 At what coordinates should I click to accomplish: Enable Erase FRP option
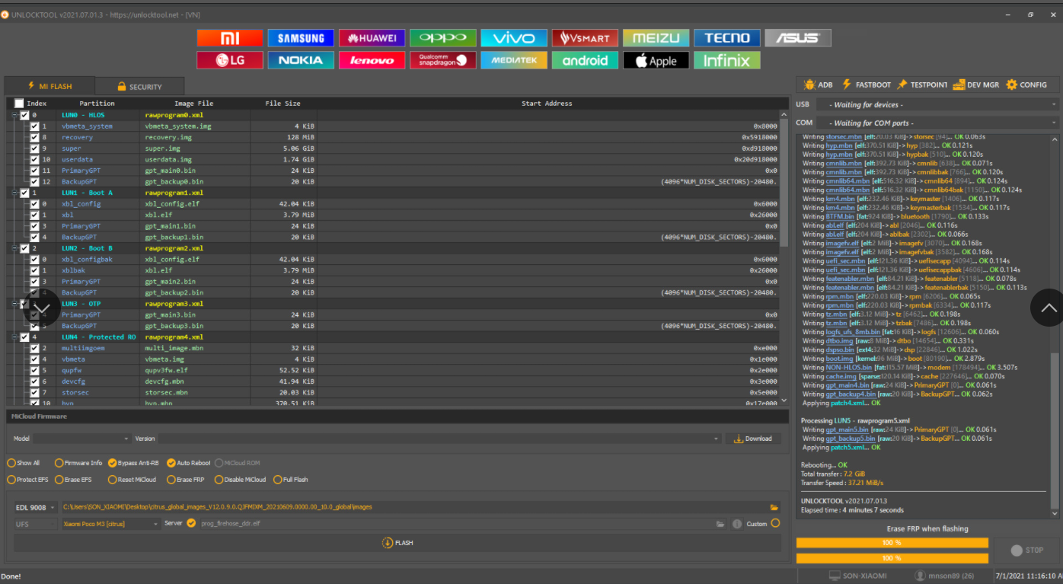pos(185,480)
